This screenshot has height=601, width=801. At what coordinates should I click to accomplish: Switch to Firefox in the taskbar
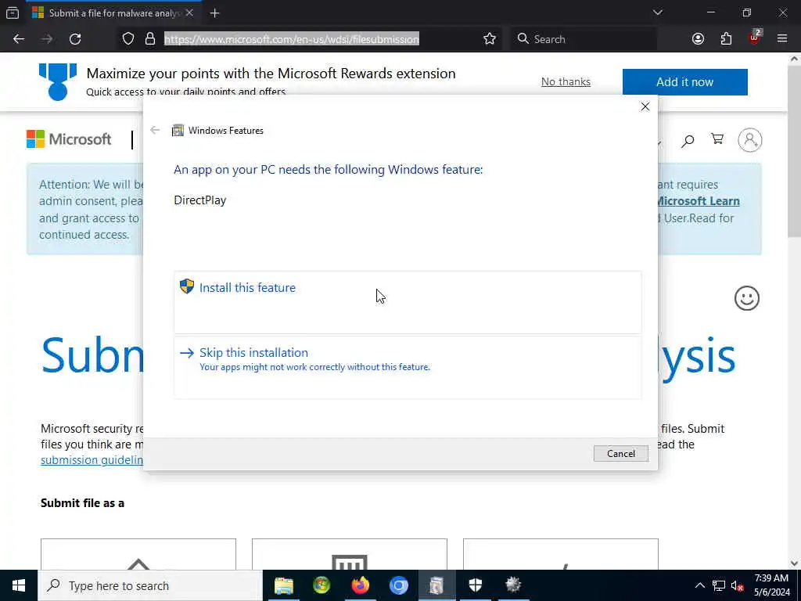(360, 585)
